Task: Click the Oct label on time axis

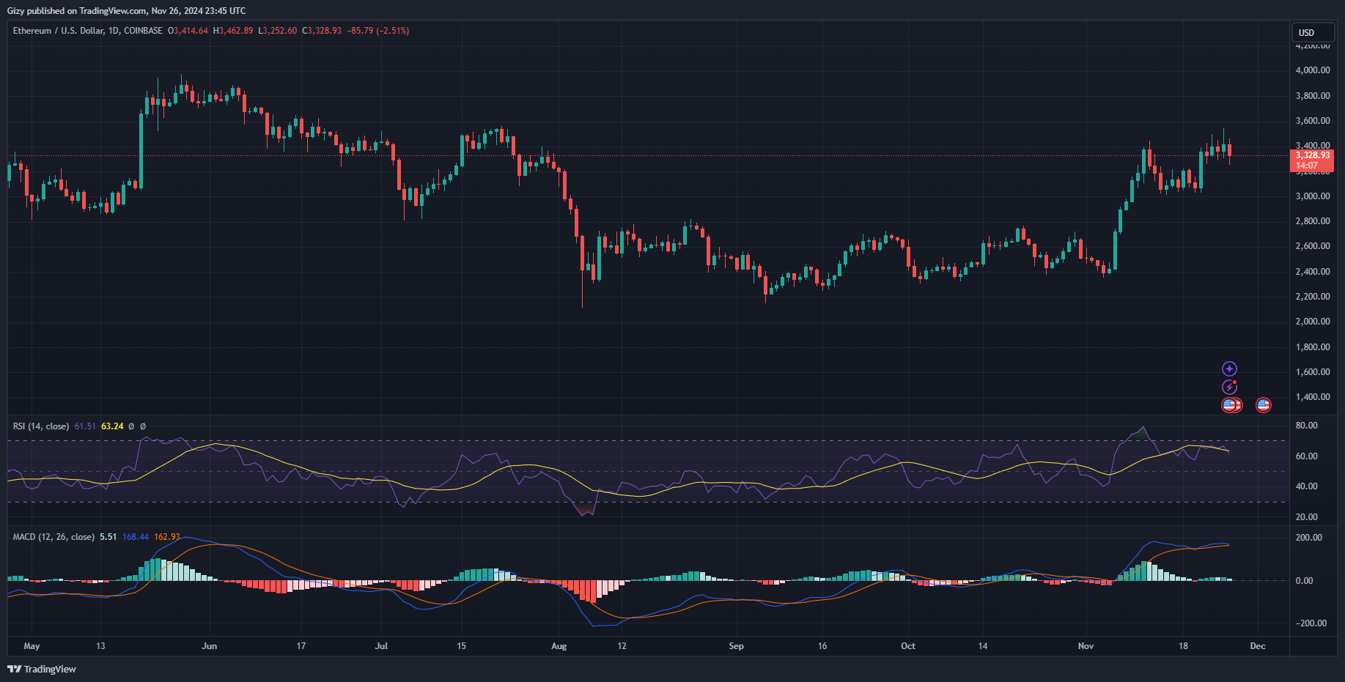Action: [x=908, y=646]
